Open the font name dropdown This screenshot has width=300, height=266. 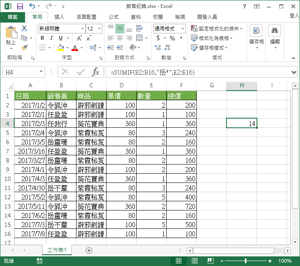click(x=82, y=29)
